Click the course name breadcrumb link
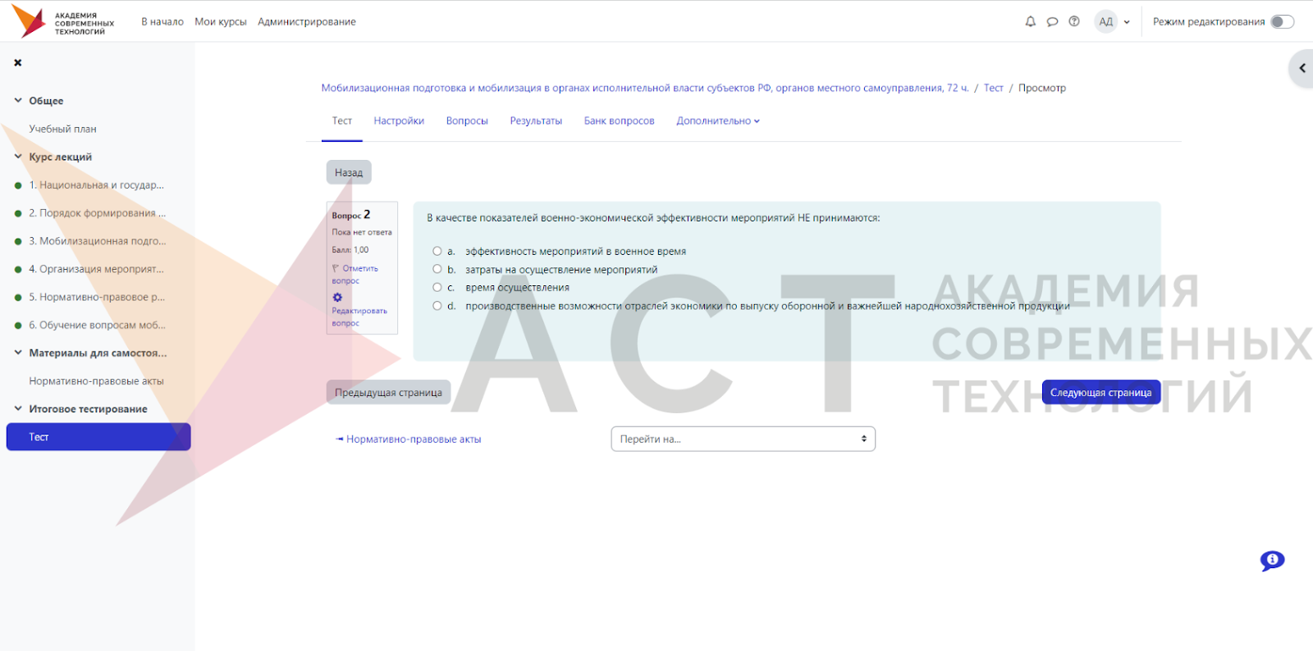Image resolution: width=1313 pixels, height=651 pixels. click(x=645, y=88)
